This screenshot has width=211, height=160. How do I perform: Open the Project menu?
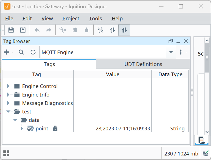point(71,19)
